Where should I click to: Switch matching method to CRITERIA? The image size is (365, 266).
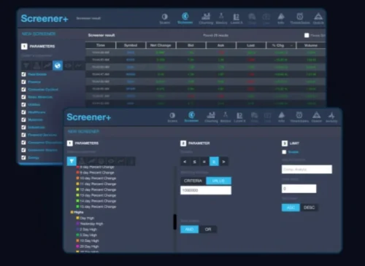coord(193,181)
